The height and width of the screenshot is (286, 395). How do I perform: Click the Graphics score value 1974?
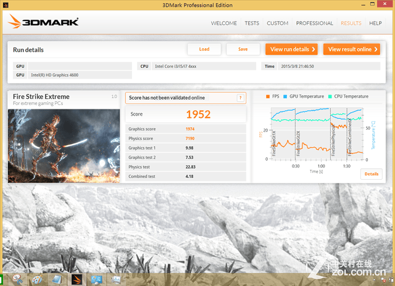tap(190, 129)
